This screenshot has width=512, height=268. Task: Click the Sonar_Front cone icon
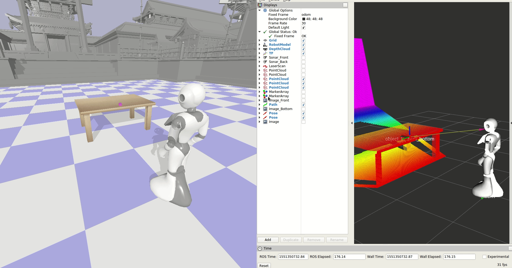point(265,57)
